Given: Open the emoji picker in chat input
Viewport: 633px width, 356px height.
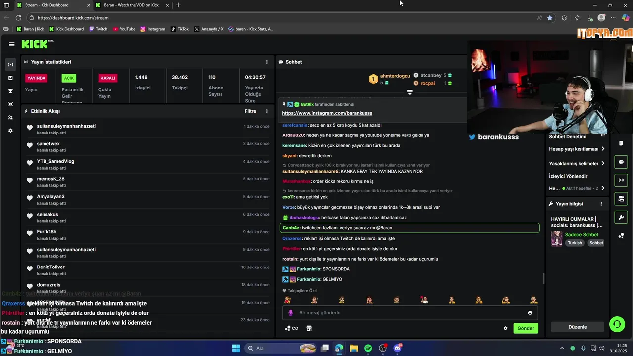Looking at the screenshot, I should pyautogui.click(x=530, y=313).
